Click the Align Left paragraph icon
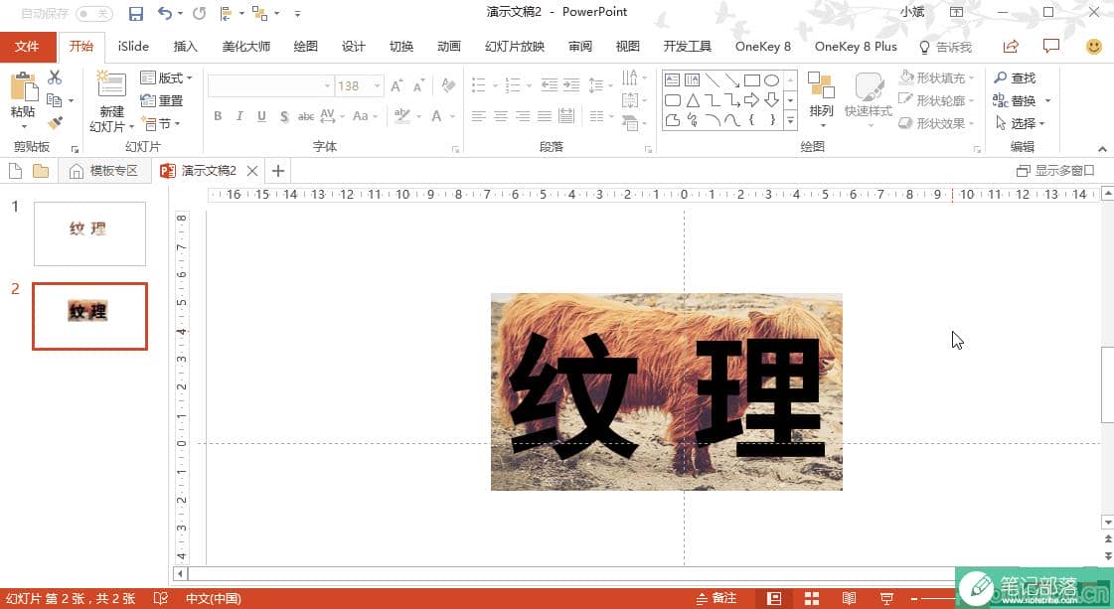Viewport: 1114px width, 609px height. [479, 116]
